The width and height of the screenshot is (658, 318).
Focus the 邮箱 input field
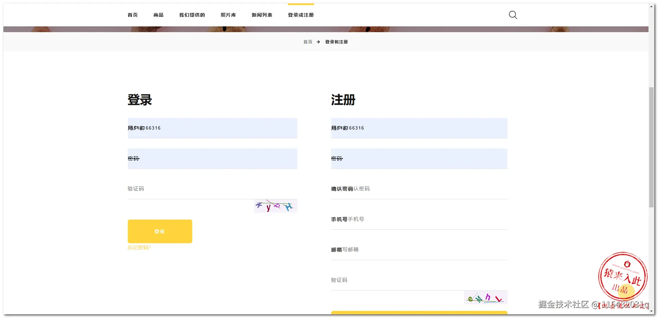tap(419, 250)
